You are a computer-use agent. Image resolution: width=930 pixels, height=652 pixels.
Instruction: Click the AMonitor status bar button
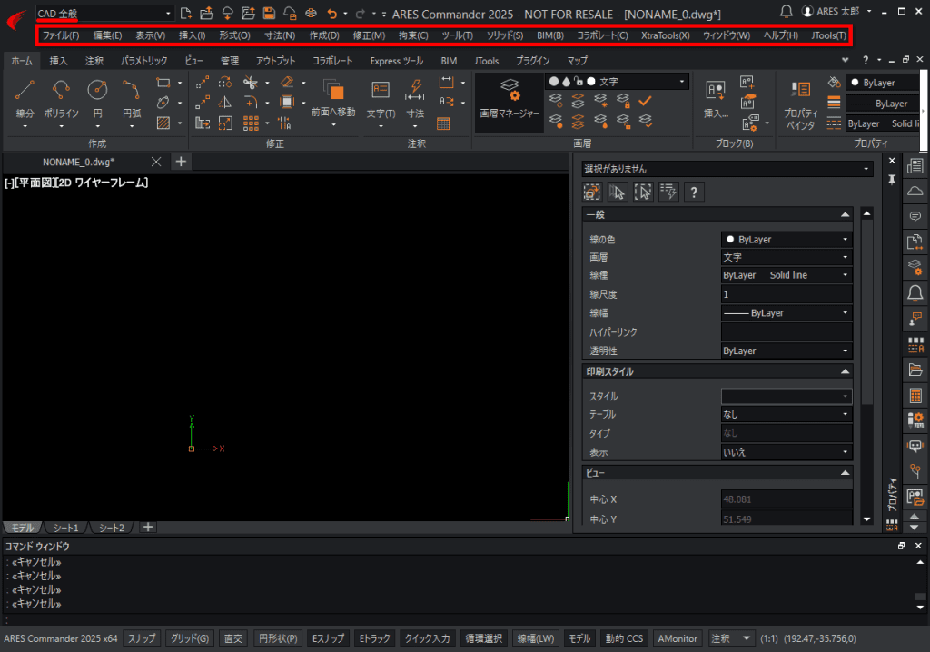coord(678,638)
